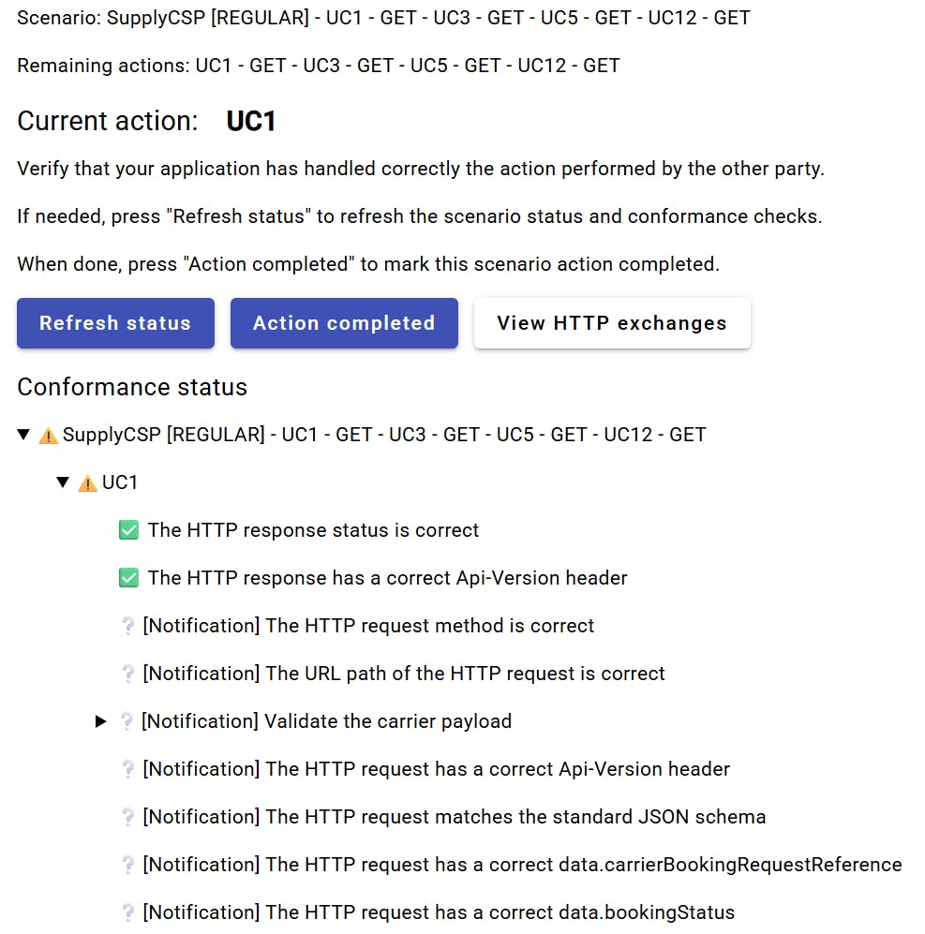The image size is (925, 934).
Task: Click question mark icon for request method check
Action: pos(127,626)
